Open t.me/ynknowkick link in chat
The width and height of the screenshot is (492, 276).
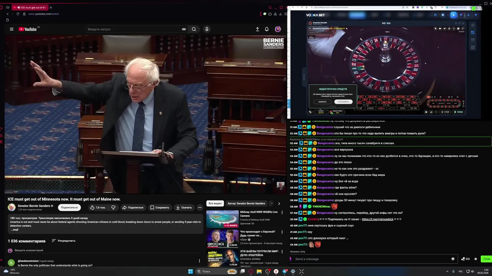pyautogui.click(x=377, y=219)
